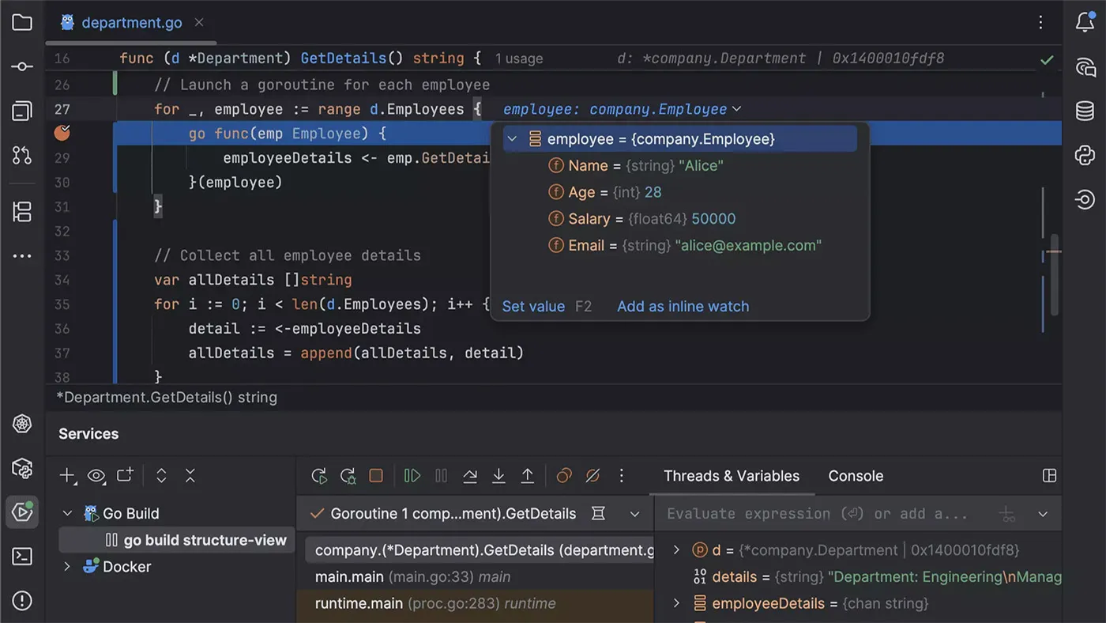Click the Rerun debug session icon

pyautogui.click(x=318, y=475)
